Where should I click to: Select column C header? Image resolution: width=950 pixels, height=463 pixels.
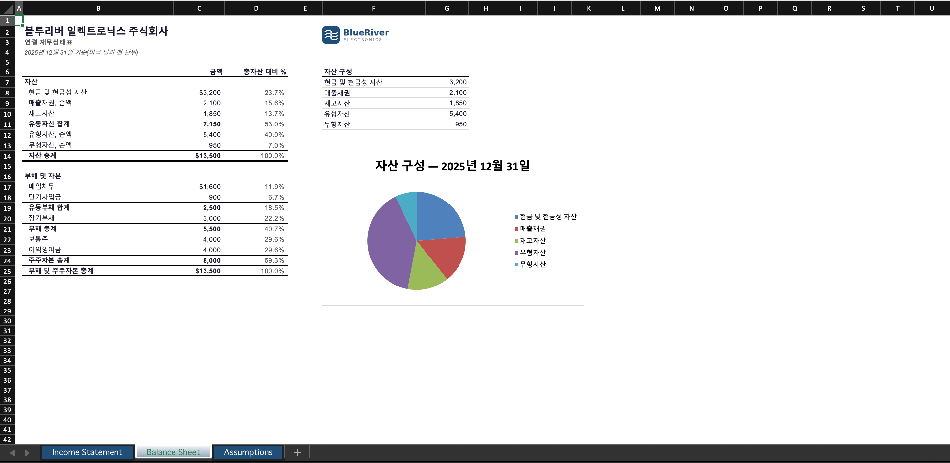[199, 8]
